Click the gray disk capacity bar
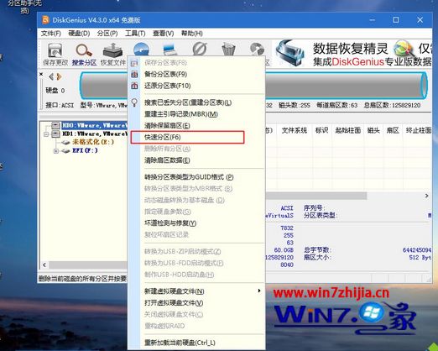The height and width of the screenshot is (351, 438). pyautogui.click(x=253, y=86)
